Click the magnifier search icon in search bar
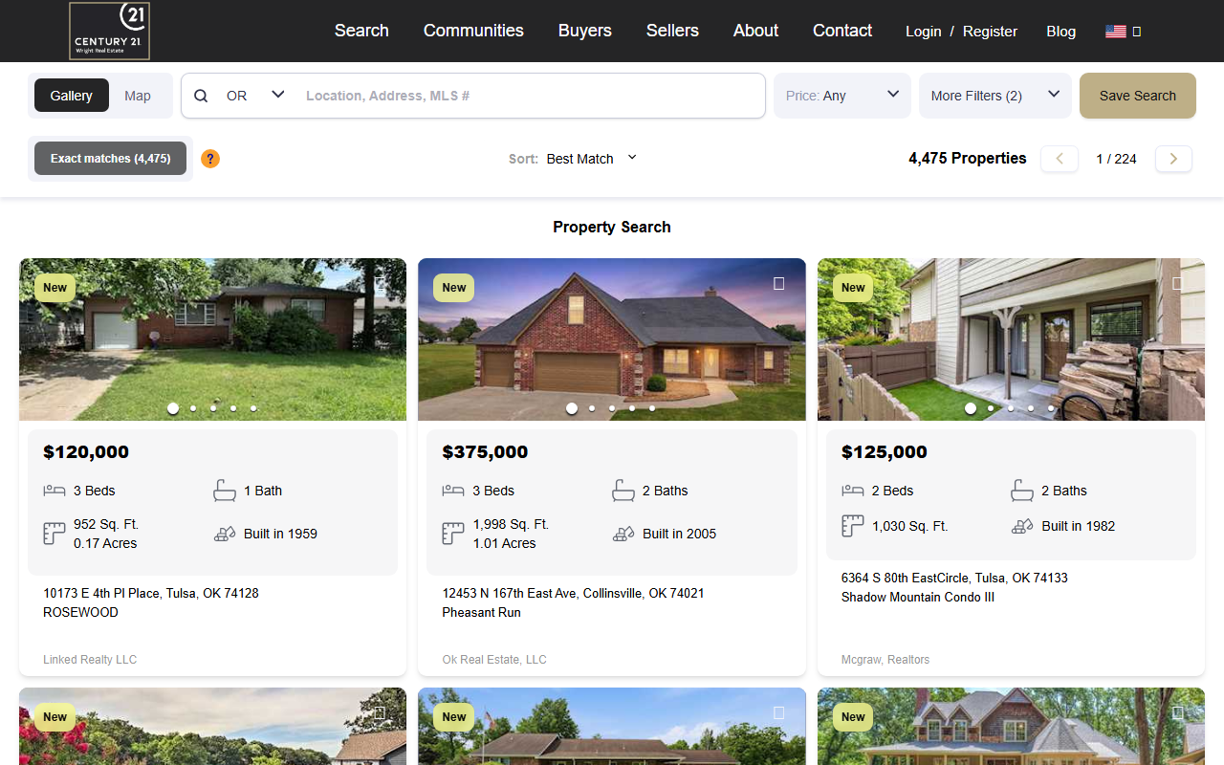This screenshot has height=765, width=1224. pyautogui.click(x=201, y=96)
